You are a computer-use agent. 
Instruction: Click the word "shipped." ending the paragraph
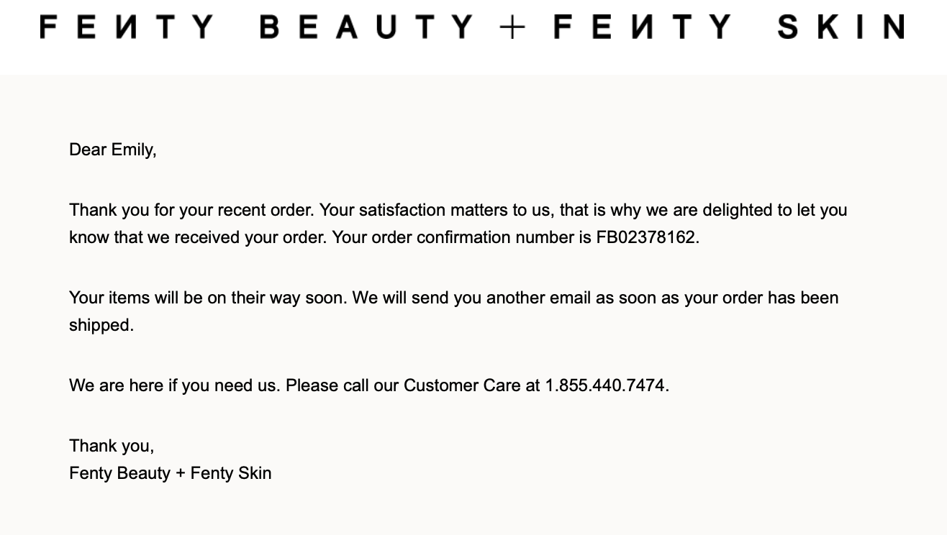[x=101, y=325]
